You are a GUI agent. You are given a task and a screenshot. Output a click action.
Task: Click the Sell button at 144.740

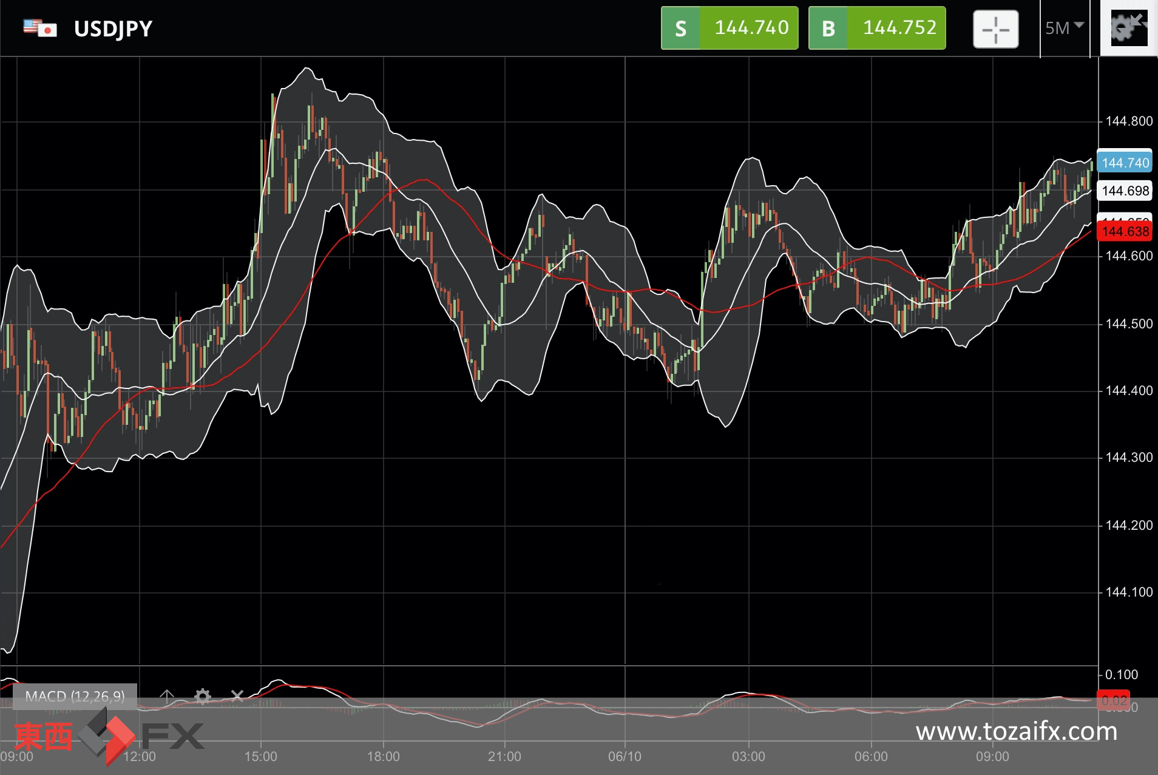tap(729, 28)
